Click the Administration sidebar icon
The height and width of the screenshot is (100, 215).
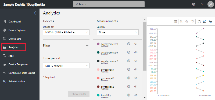4,82
